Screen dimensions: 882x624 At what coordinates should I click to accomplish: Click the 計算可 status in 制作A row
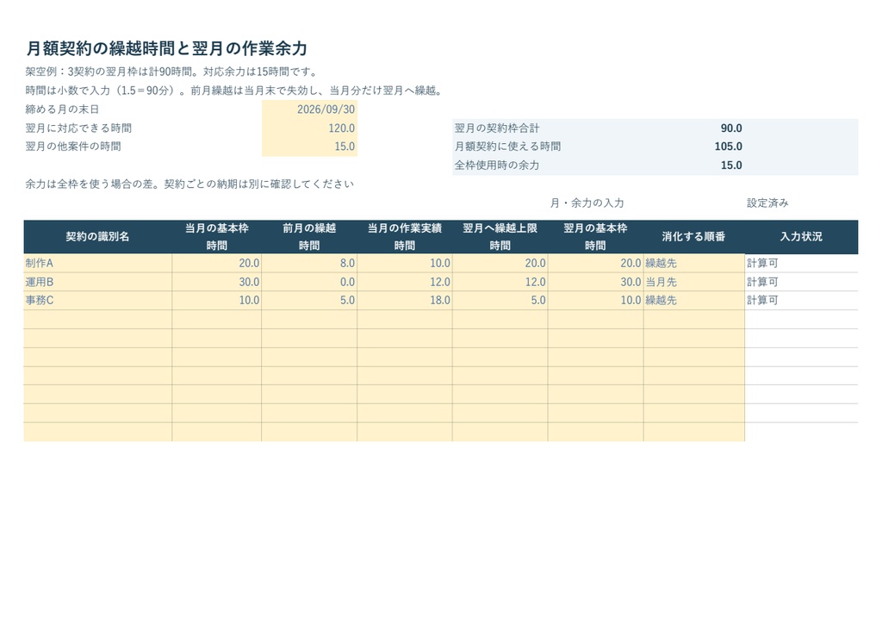coord(762,264)
